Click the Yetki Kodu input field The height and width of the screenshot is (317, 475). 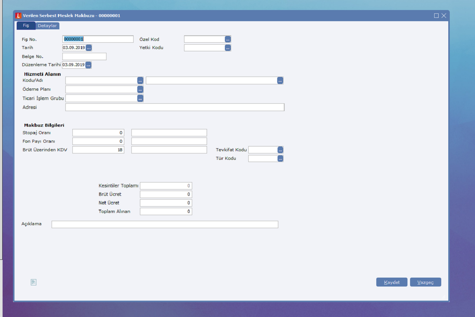[204, 48]
